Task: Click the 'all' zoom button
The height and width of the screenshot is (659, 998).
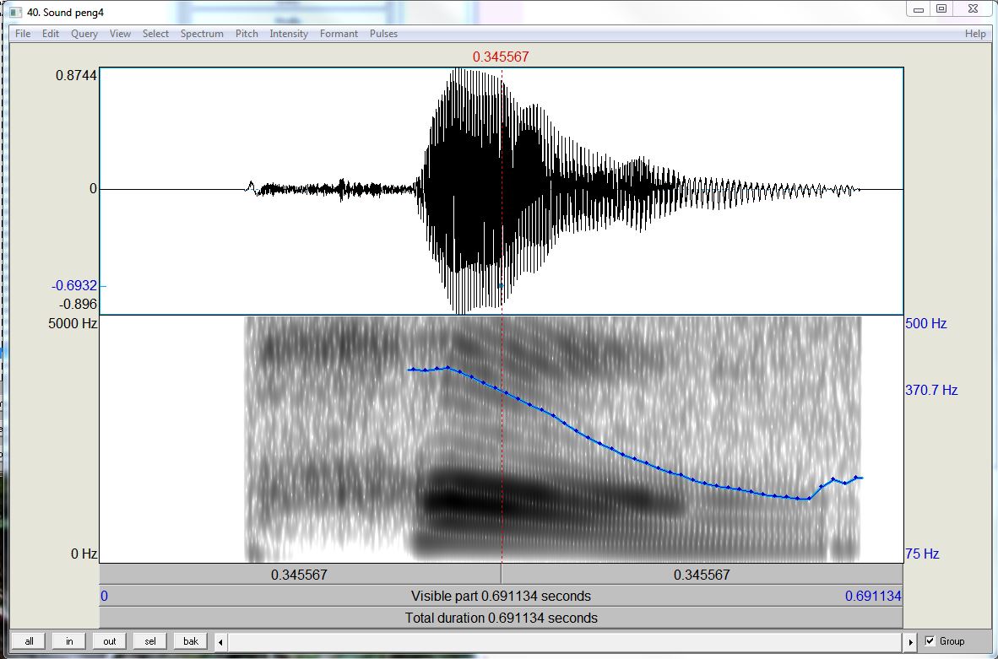Action: pos(29,641)
